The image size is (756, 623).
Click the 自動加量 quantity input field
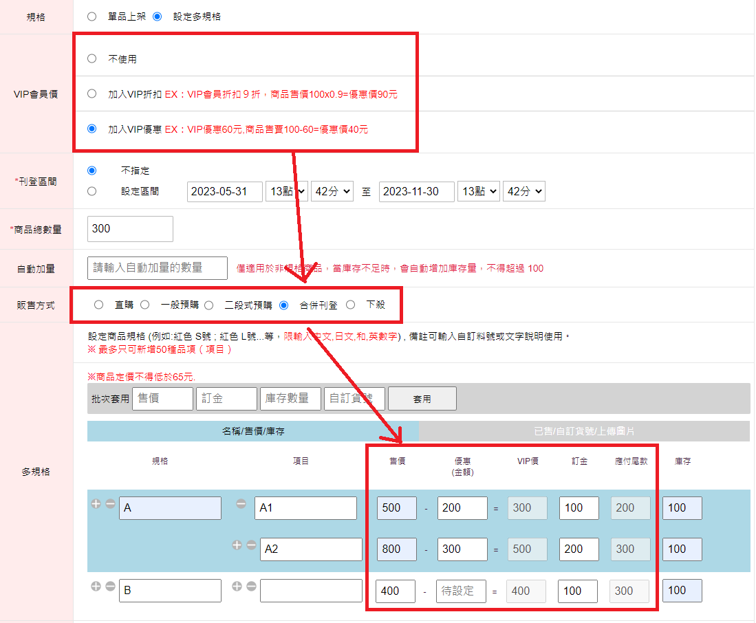[158, 268]
